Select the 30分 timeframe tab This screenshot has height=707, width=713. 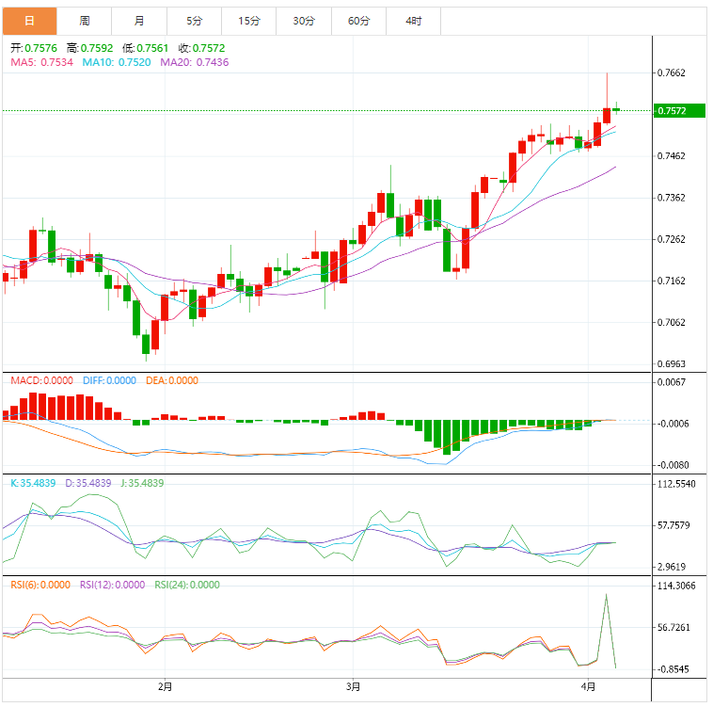tap(303, 20)
